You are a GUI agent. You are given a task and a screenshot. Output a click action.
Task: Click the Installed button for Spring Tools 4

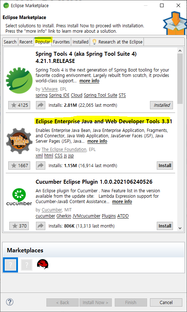[161, 105]
